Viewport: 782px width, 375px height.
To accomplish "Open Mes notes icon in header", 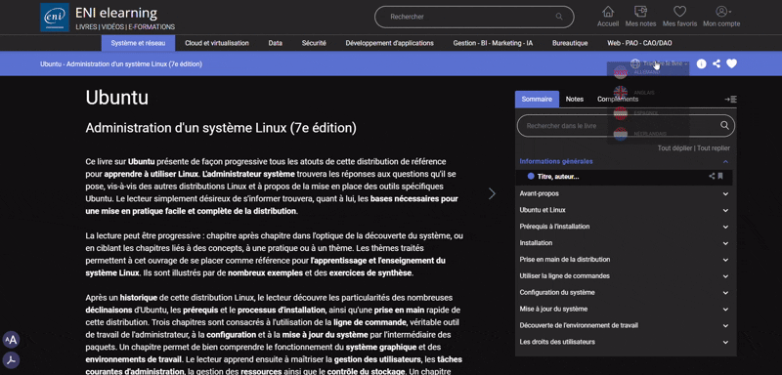I will (x=640, y=12).
